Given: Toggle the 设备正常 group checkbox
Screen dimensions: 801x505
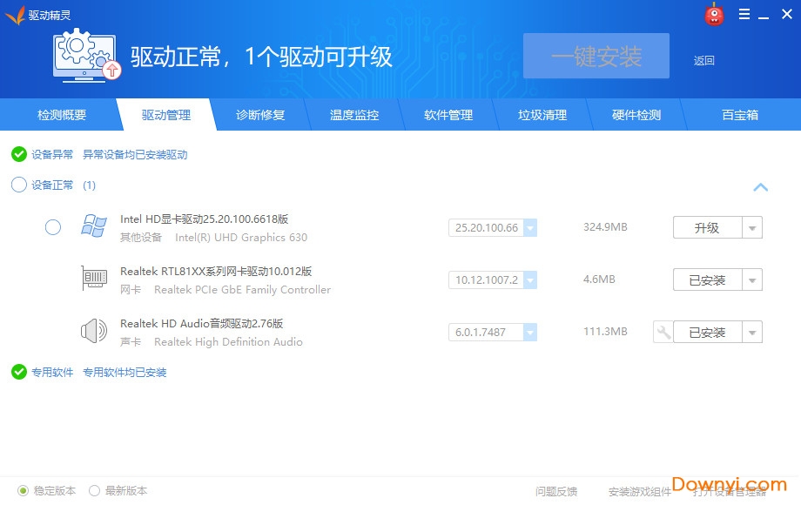Looking at the screenshot, I should (19, 185).
